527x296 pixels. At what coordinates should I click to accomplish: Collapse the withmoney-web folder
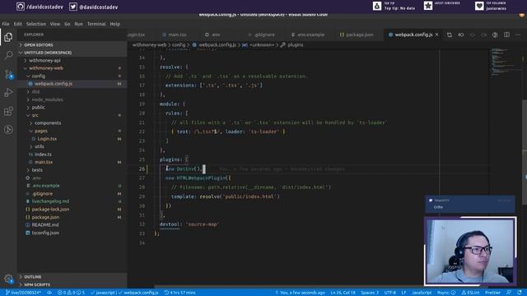[72, 68]
